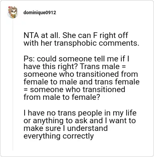Open dominique0912 user profile link
Screen dimensions: 154x157
click(x=40, y=13)
